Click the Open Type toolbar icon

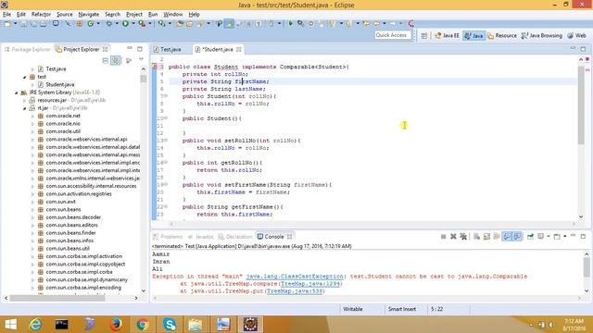[180, 23]
